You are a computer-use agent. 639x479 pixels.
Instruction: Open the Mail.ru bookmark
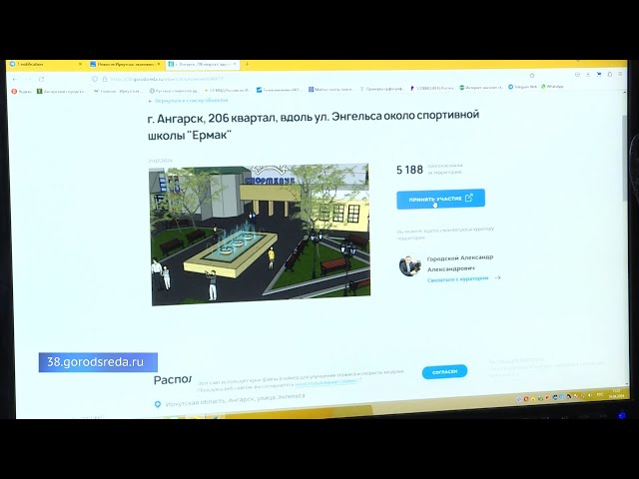(x=330, y=89)
